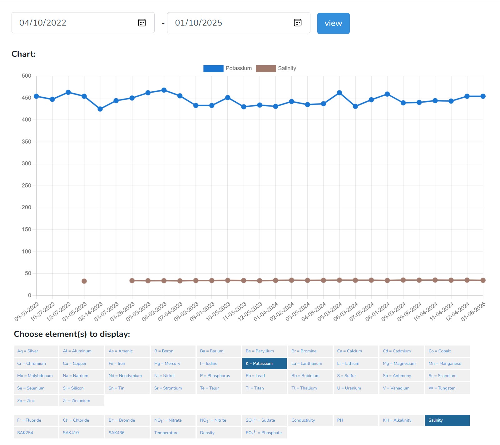Select the Temperature parameter button
The image size is (500, 445).
pyautogui.click(x=173, y=433)
